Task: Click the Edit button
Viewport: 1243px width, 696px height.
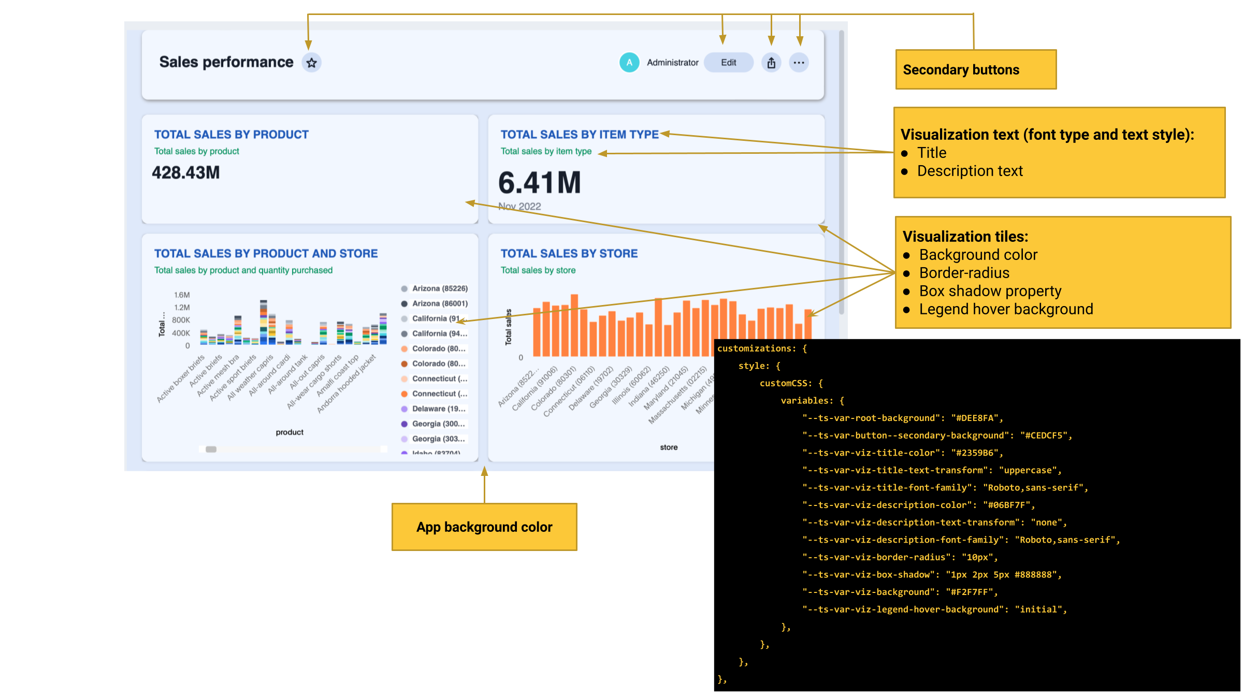Action: [x=728, y=62]
